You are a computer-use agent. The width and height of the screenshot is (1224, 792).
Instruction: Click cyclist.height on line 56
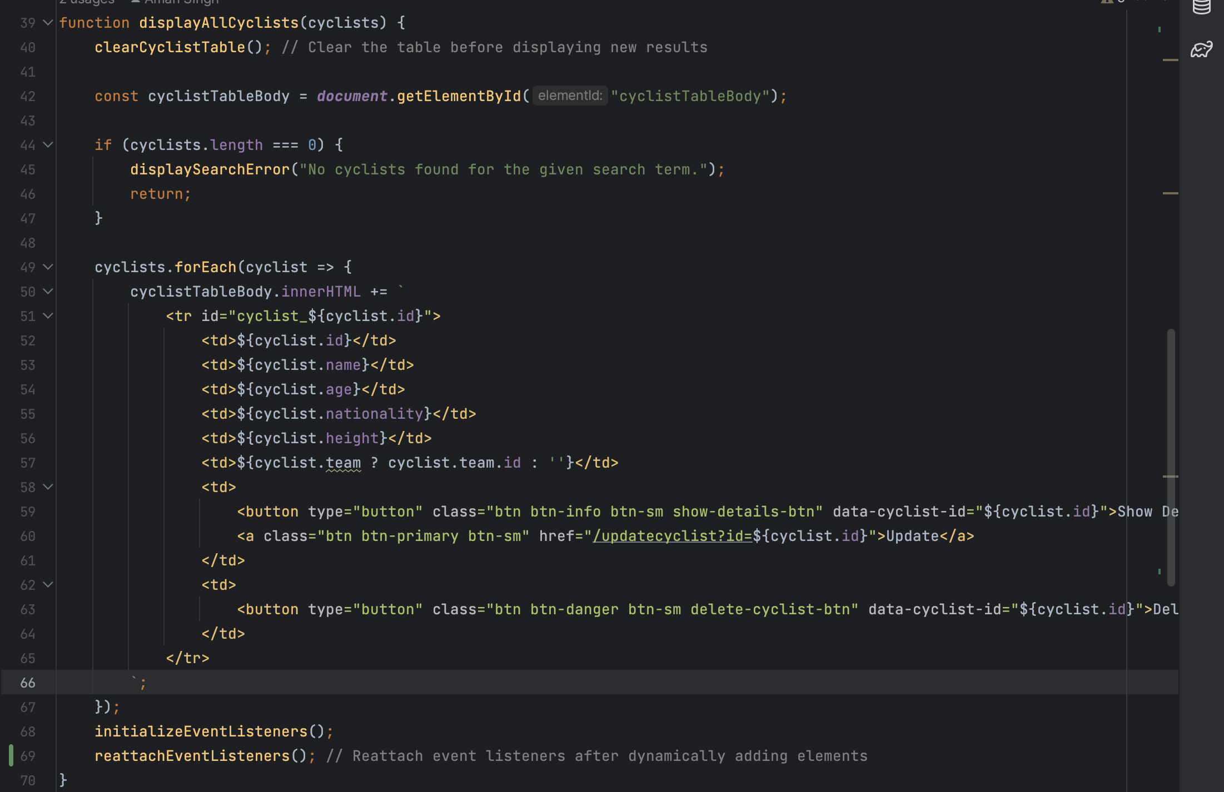pos(316,438)
